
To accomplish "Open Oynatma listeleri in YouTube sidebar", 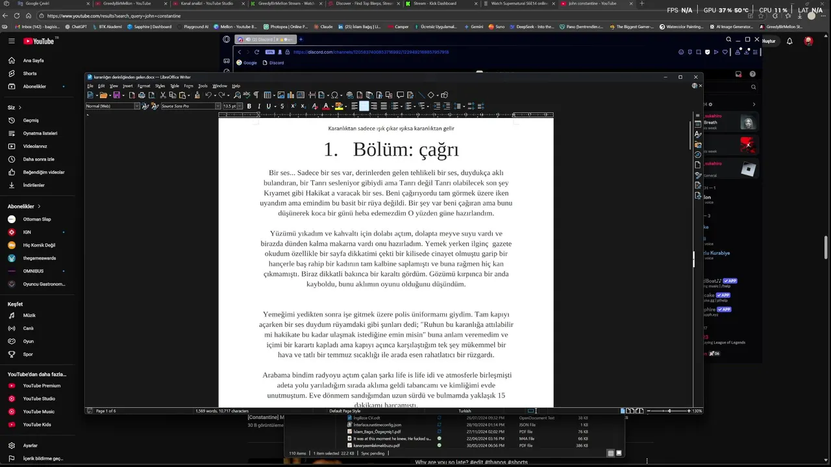I will (39, 133).
